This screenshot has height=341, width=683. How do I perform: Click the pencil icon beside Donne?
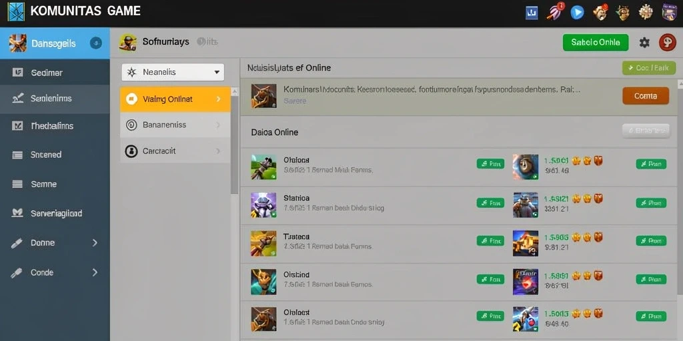(x=17, y=243)
